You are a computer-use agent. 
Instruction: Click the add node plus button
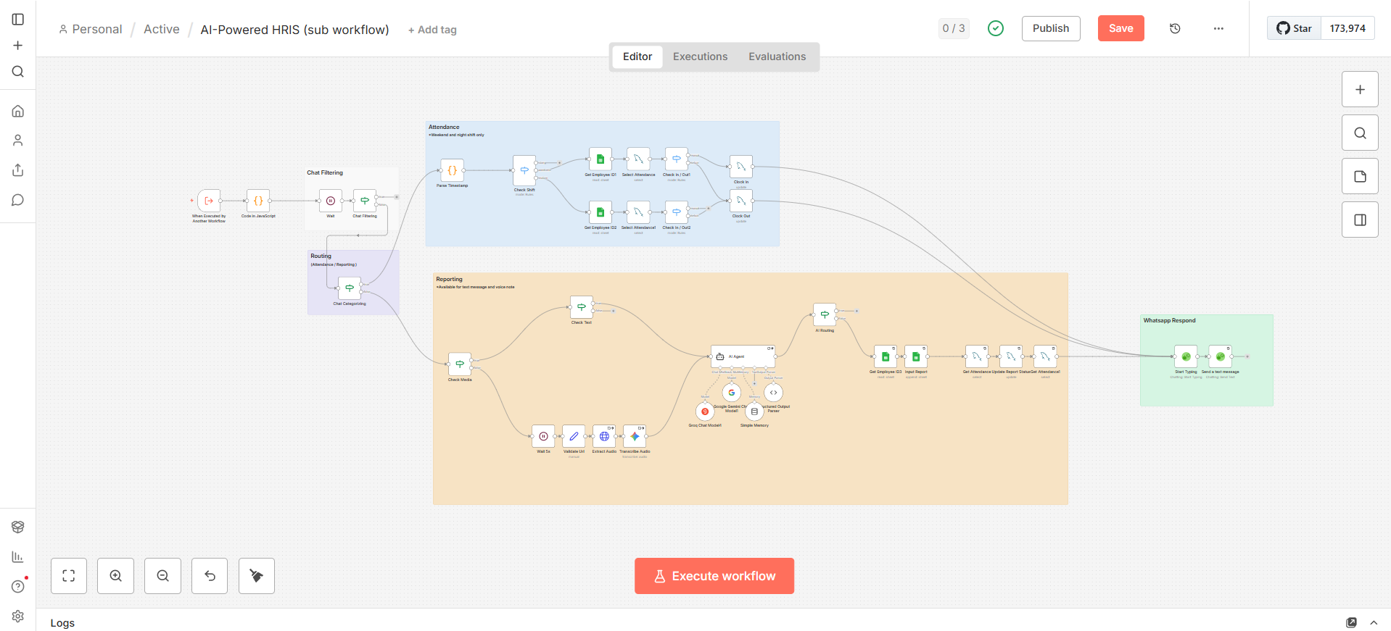1360,90
